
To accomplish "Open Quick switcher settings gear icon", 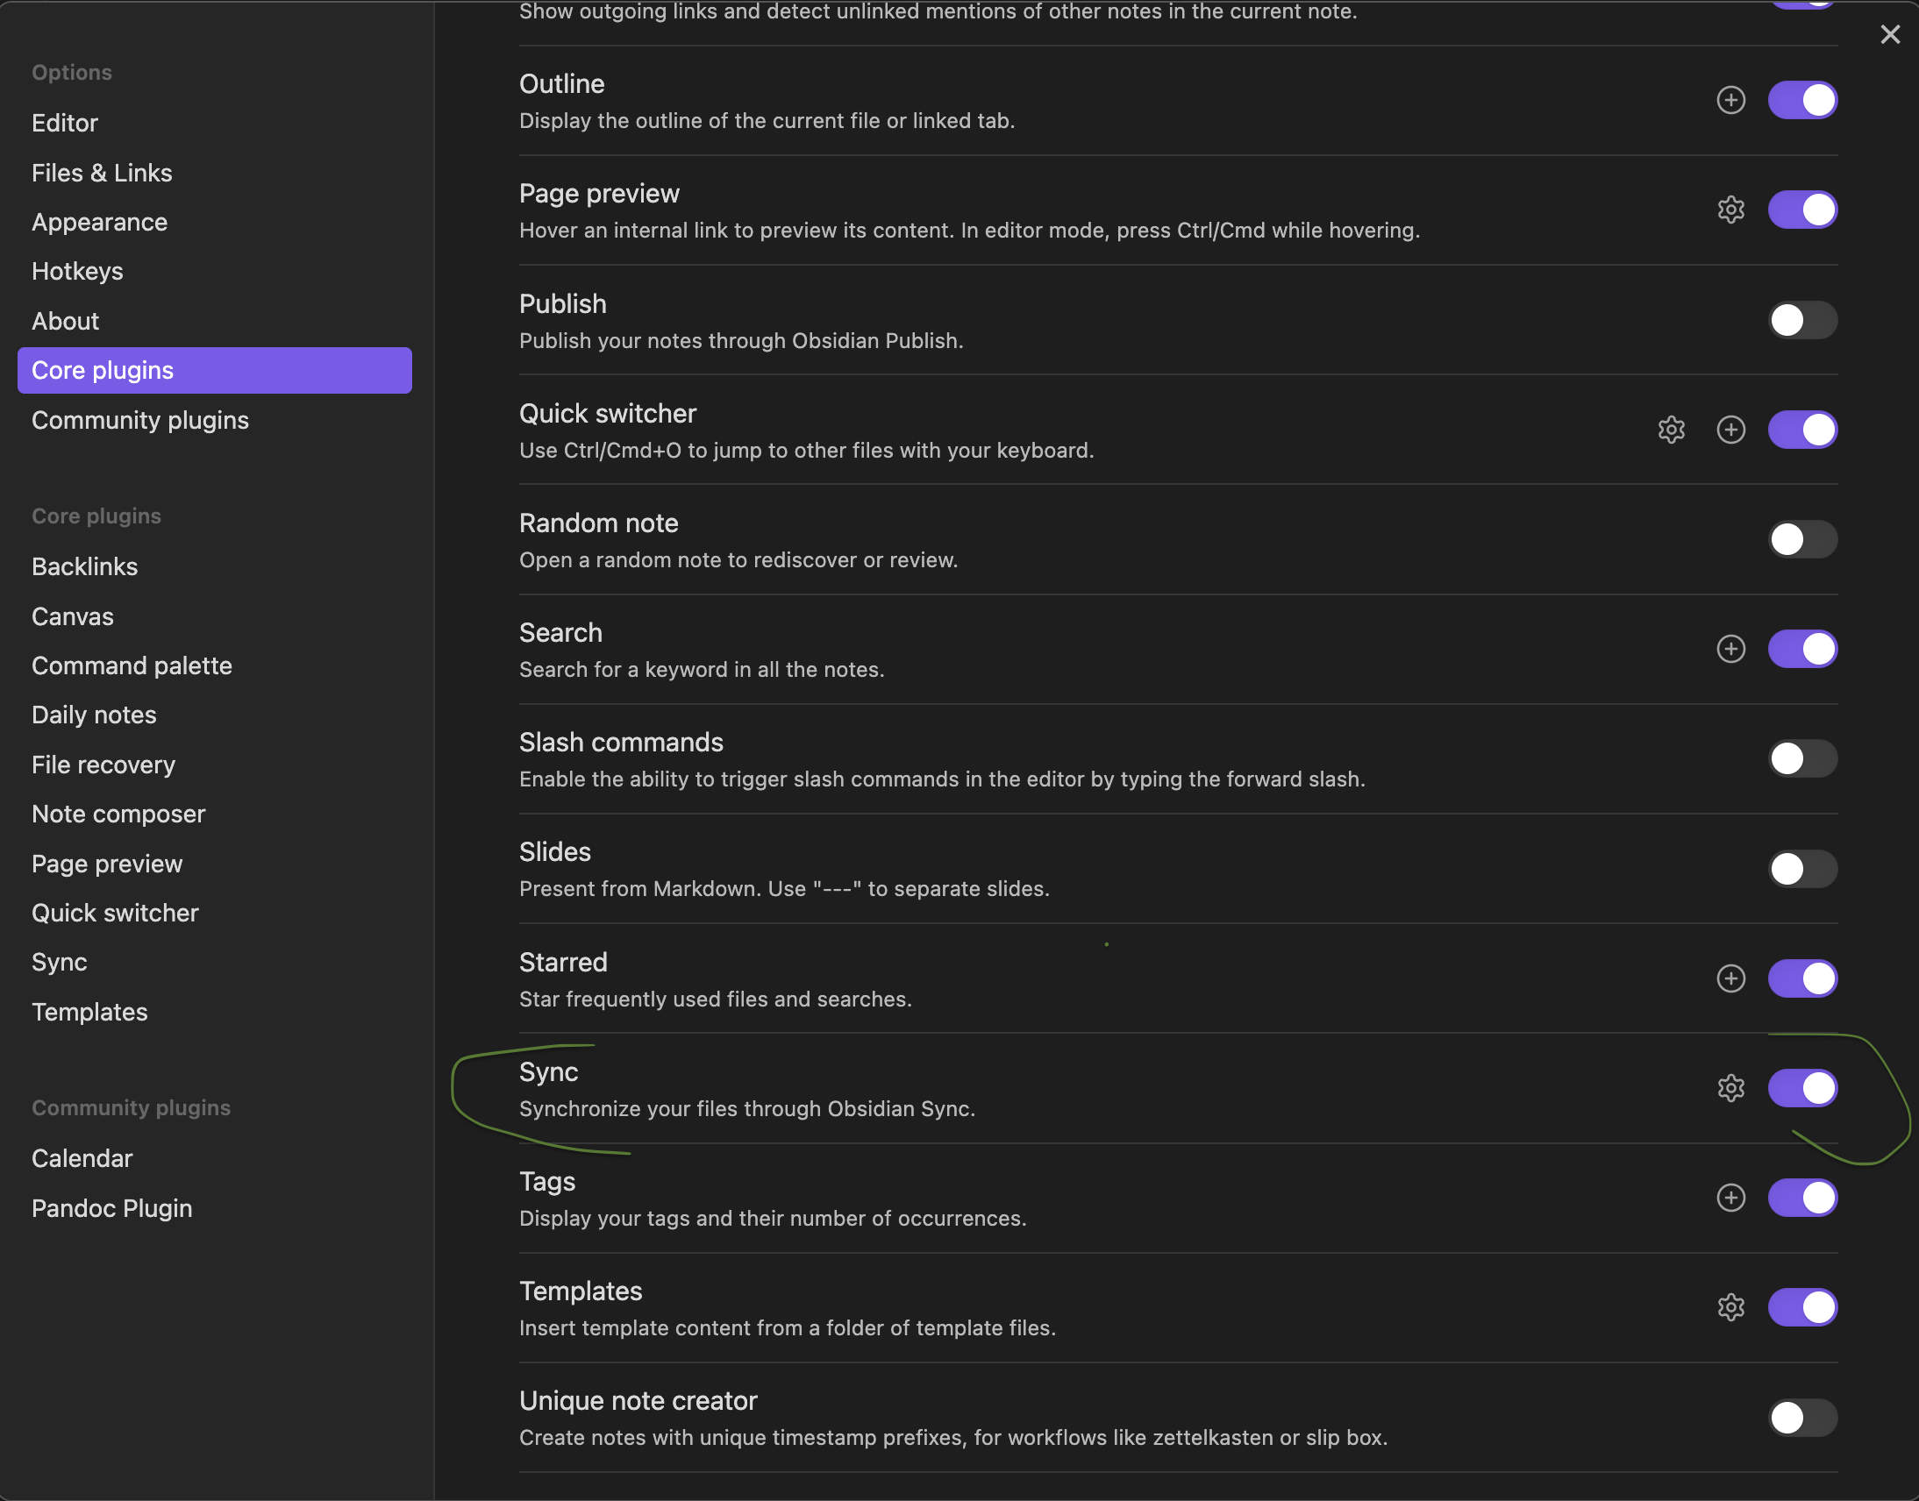I will pyautogui.click(x=1670, y=430).
